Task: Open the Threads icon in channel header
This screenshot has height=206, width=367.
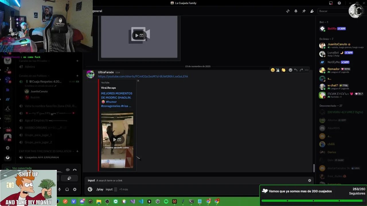Action: pos(288,11)
